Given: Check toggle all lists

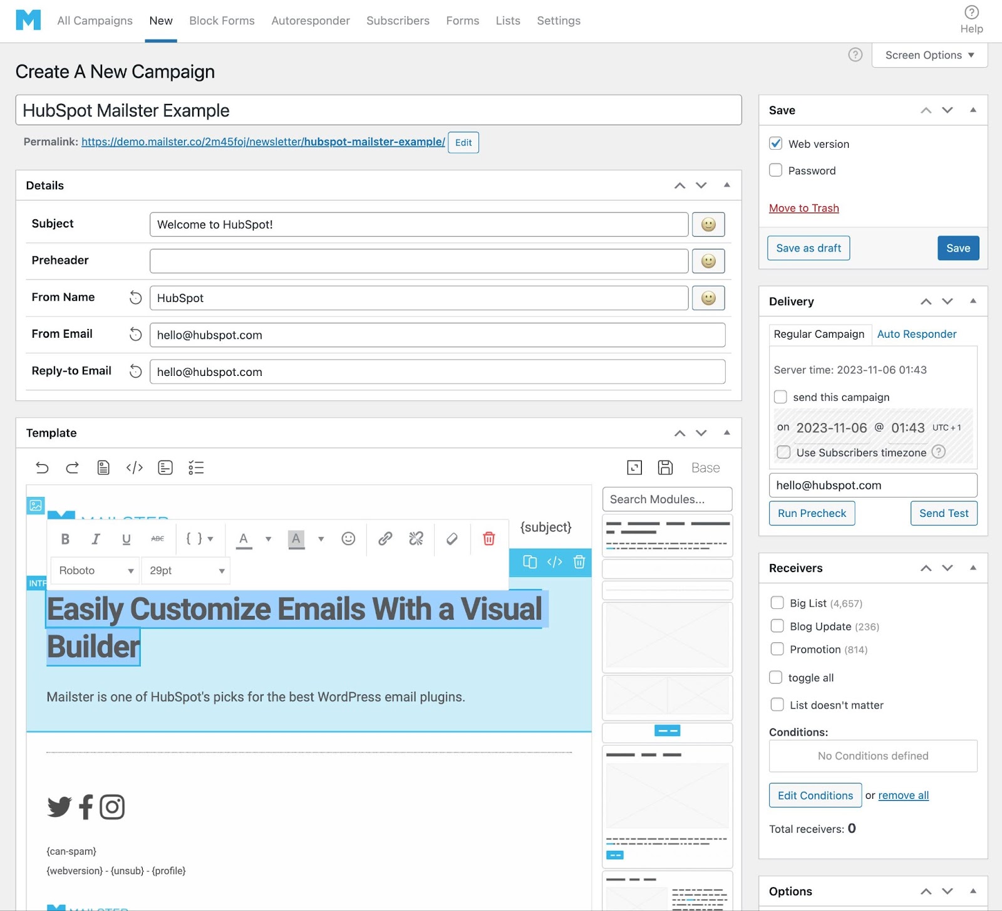Looking at the screenshot, I should pos(776,677).
